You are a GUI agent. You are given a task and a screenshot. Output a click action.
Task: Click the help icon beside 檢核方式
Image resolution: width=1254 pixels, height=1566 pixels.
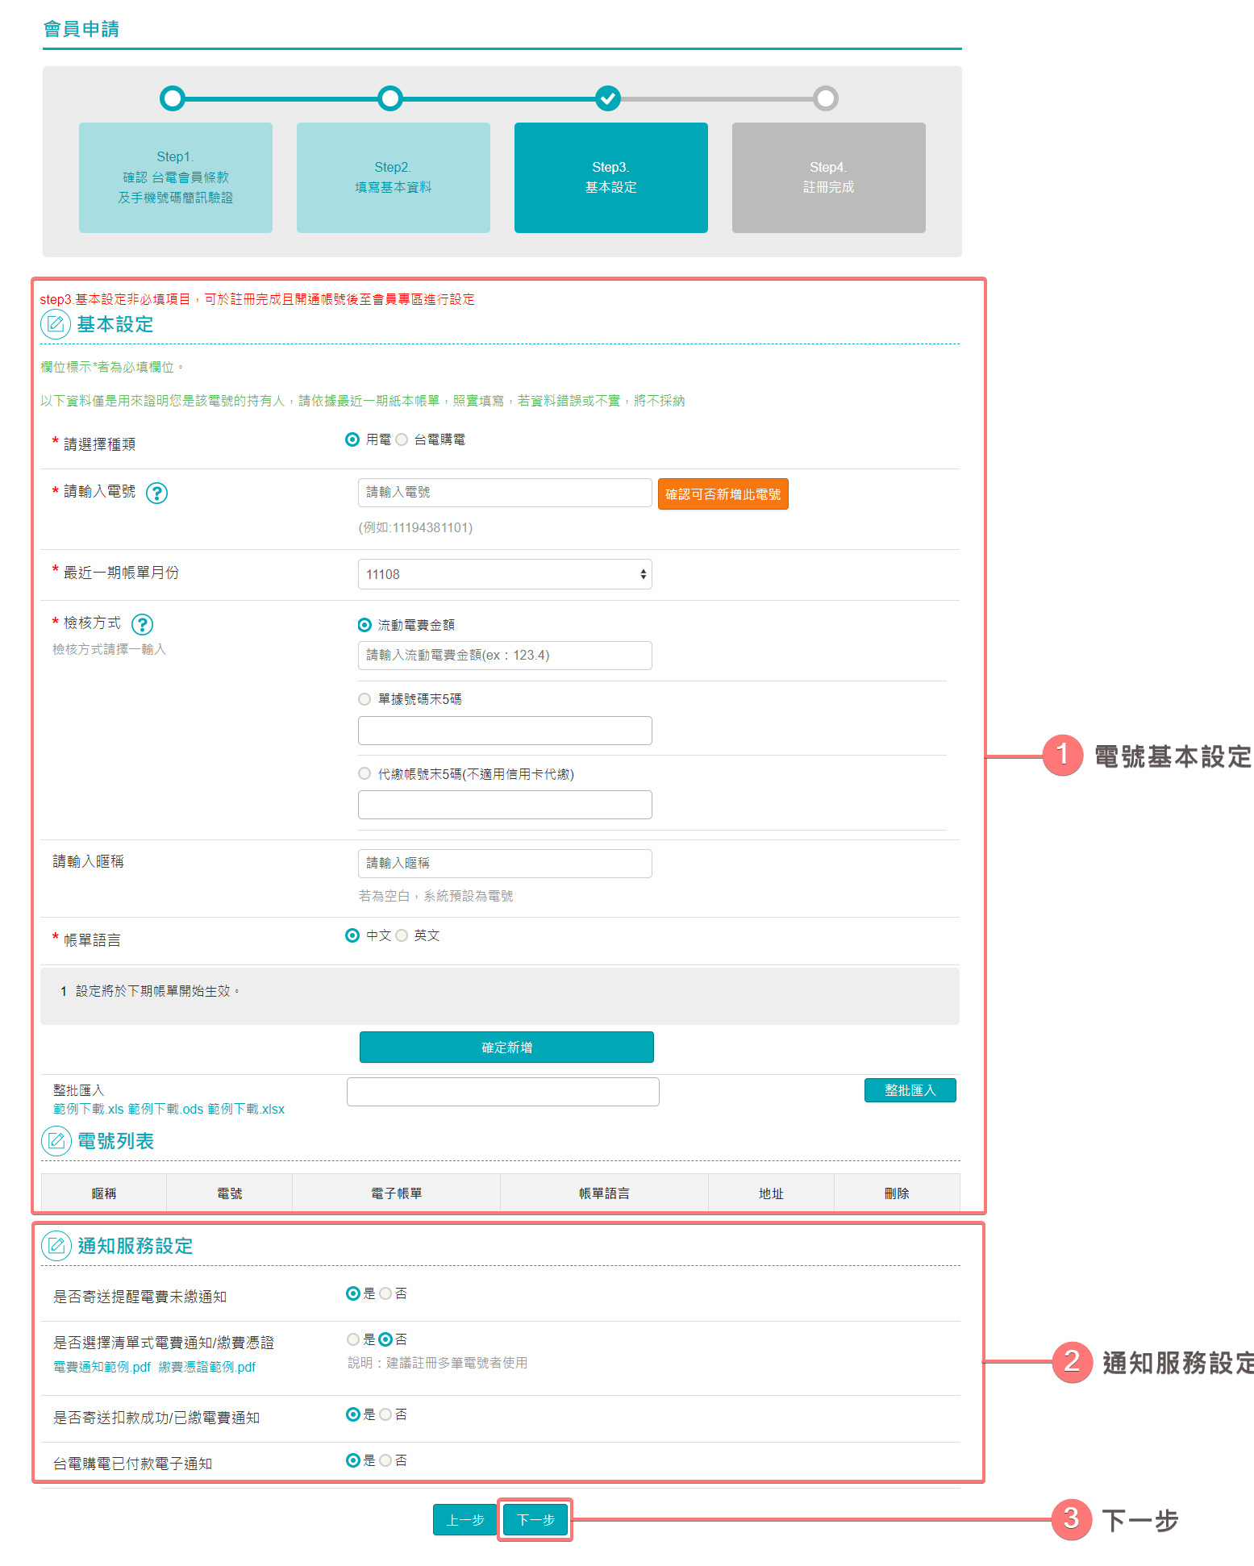[x=143, y=624]
